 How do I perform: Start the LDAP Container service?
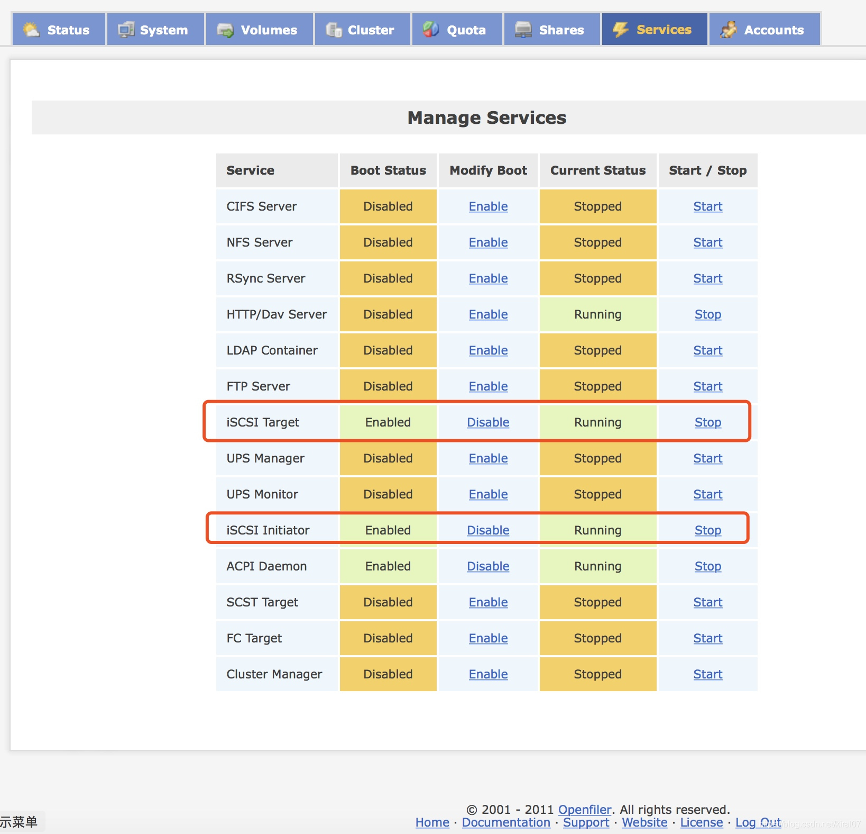pos(708,350)
